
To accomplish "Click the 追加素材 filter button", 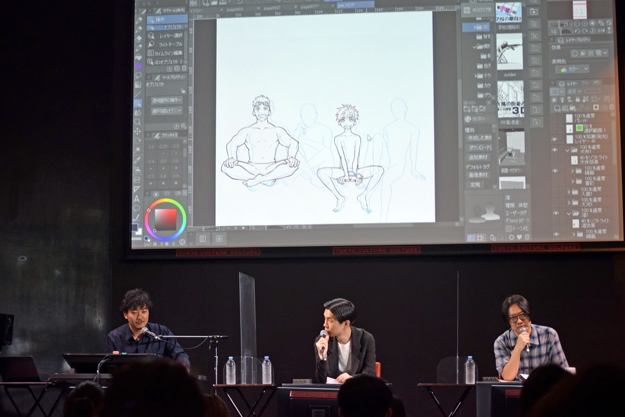I will click(x=477, y=157).
